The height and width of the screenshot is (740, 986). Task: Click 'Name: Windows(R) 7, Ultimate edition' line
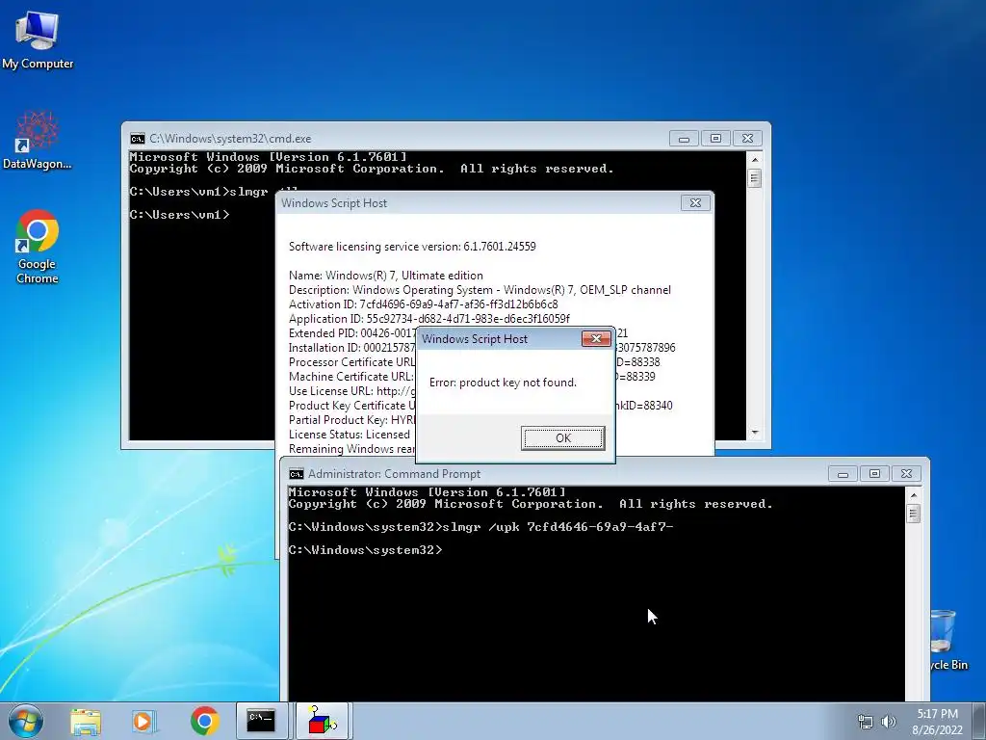(386, 276)
